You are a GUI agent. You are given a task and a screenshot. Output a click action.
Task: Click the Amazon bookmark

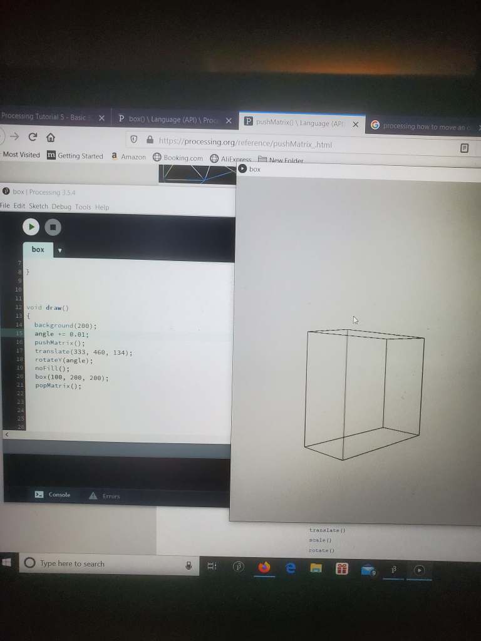click(x=128, y=156)
